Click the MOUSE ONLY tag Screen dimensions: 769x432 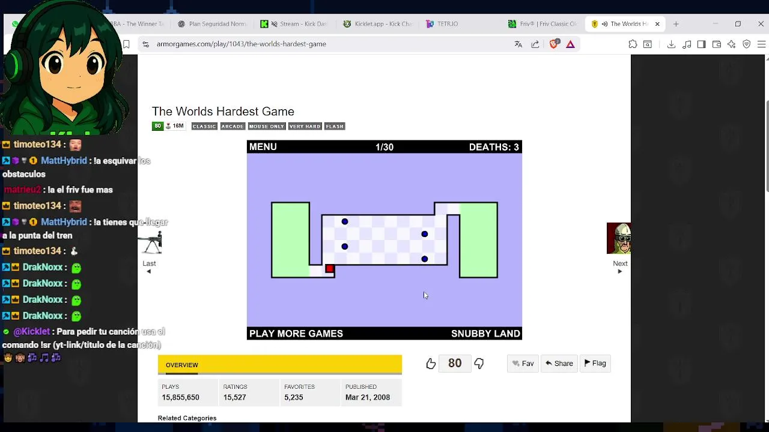click(266, 126)
